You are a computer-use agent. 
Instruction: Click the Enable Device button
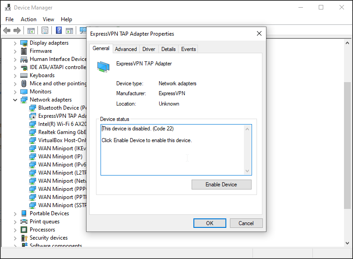[x=221, y=185]
